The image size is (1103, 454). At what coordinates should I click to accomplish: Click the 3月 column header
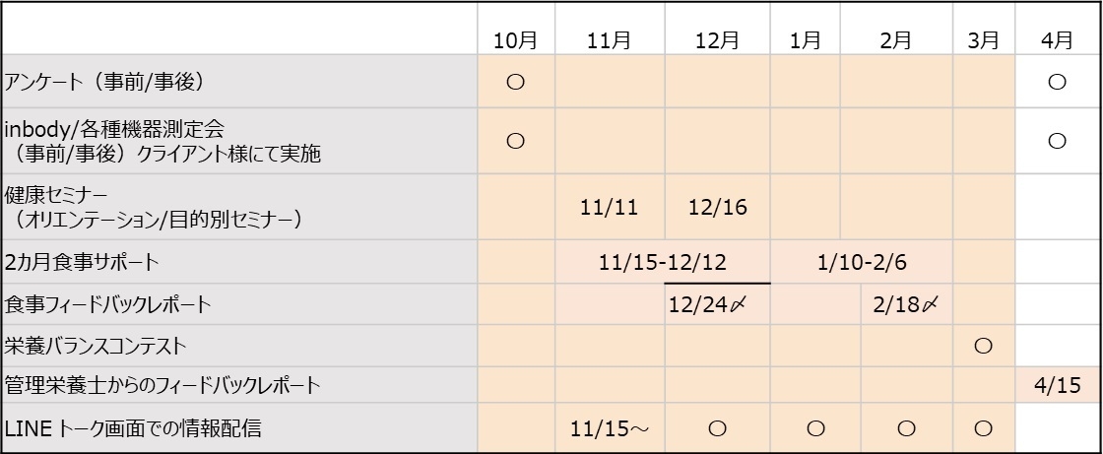tap(982, 40)
